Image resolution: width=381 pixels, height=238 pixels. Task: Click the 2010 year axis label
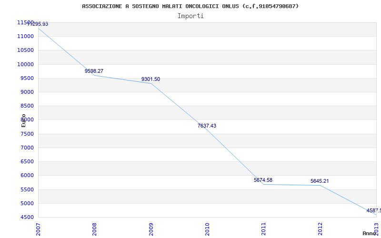[x=207, y=229]
